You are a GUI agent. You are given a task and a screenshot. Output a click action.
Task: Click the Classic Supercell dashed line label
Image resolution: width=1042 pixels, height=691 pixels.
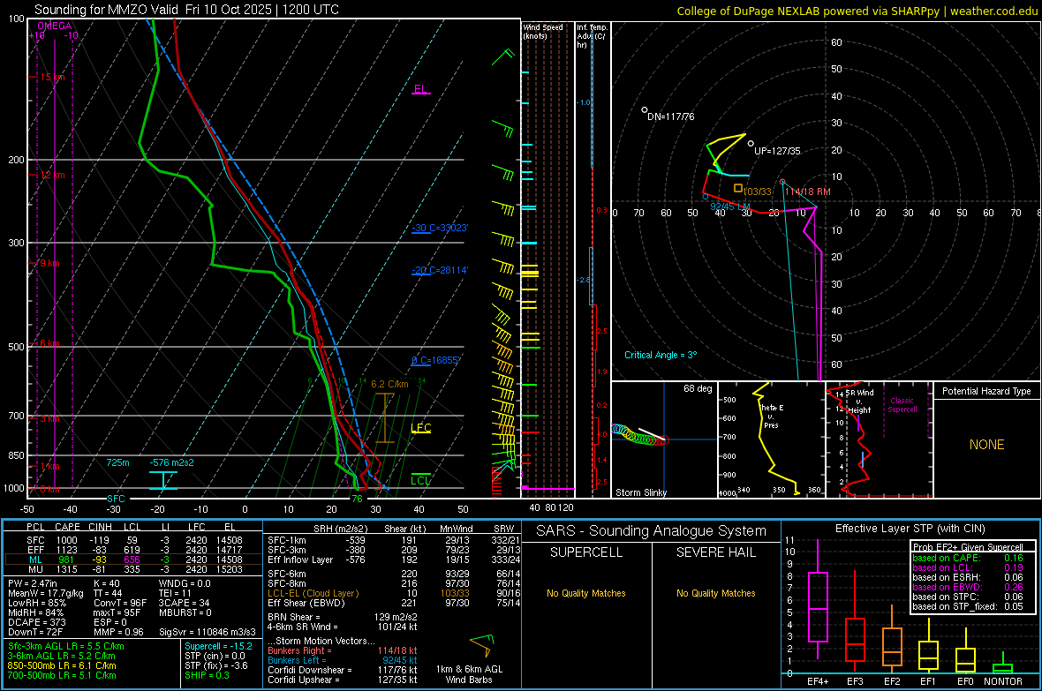point(902,405)
